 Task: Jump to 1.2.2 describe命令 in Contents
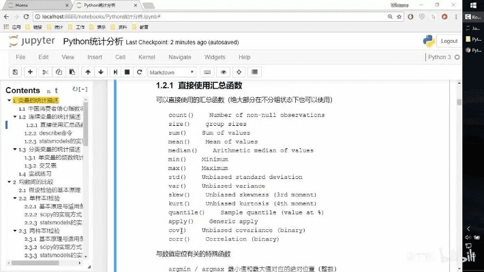[x=48, y=133]
